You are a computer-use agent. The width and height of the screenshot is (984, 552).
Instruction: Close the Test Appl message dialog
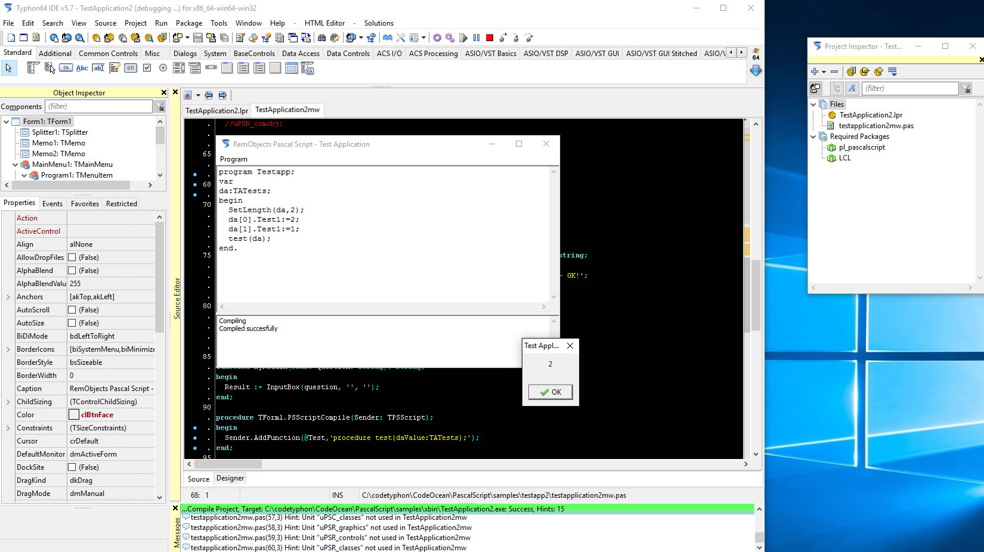coord(570,346)
